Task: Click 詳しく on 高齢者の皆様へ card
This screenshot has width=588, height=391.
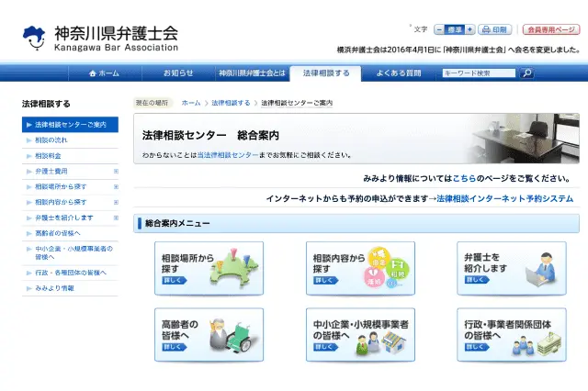Action: click(174, 347)
